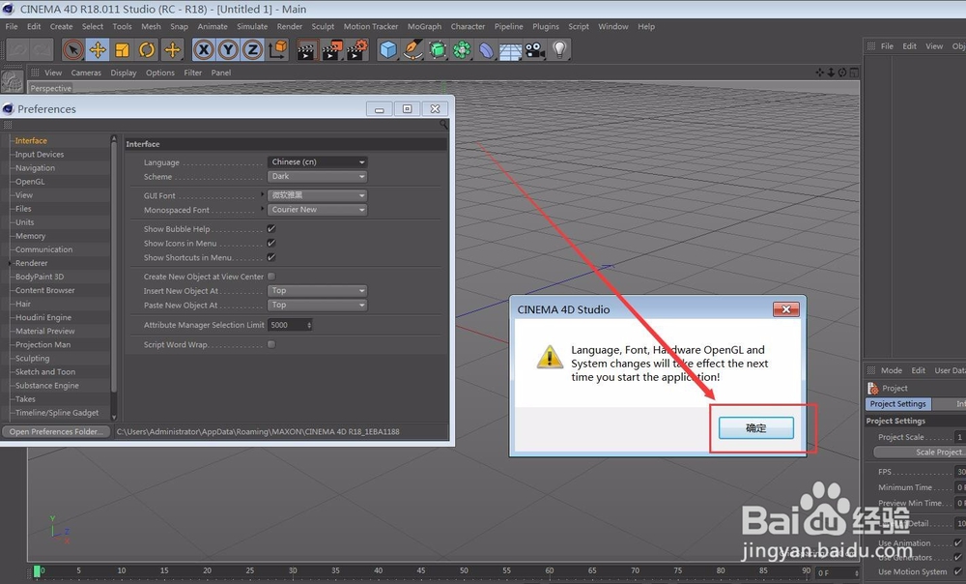Select Memory preferences category

30,236
